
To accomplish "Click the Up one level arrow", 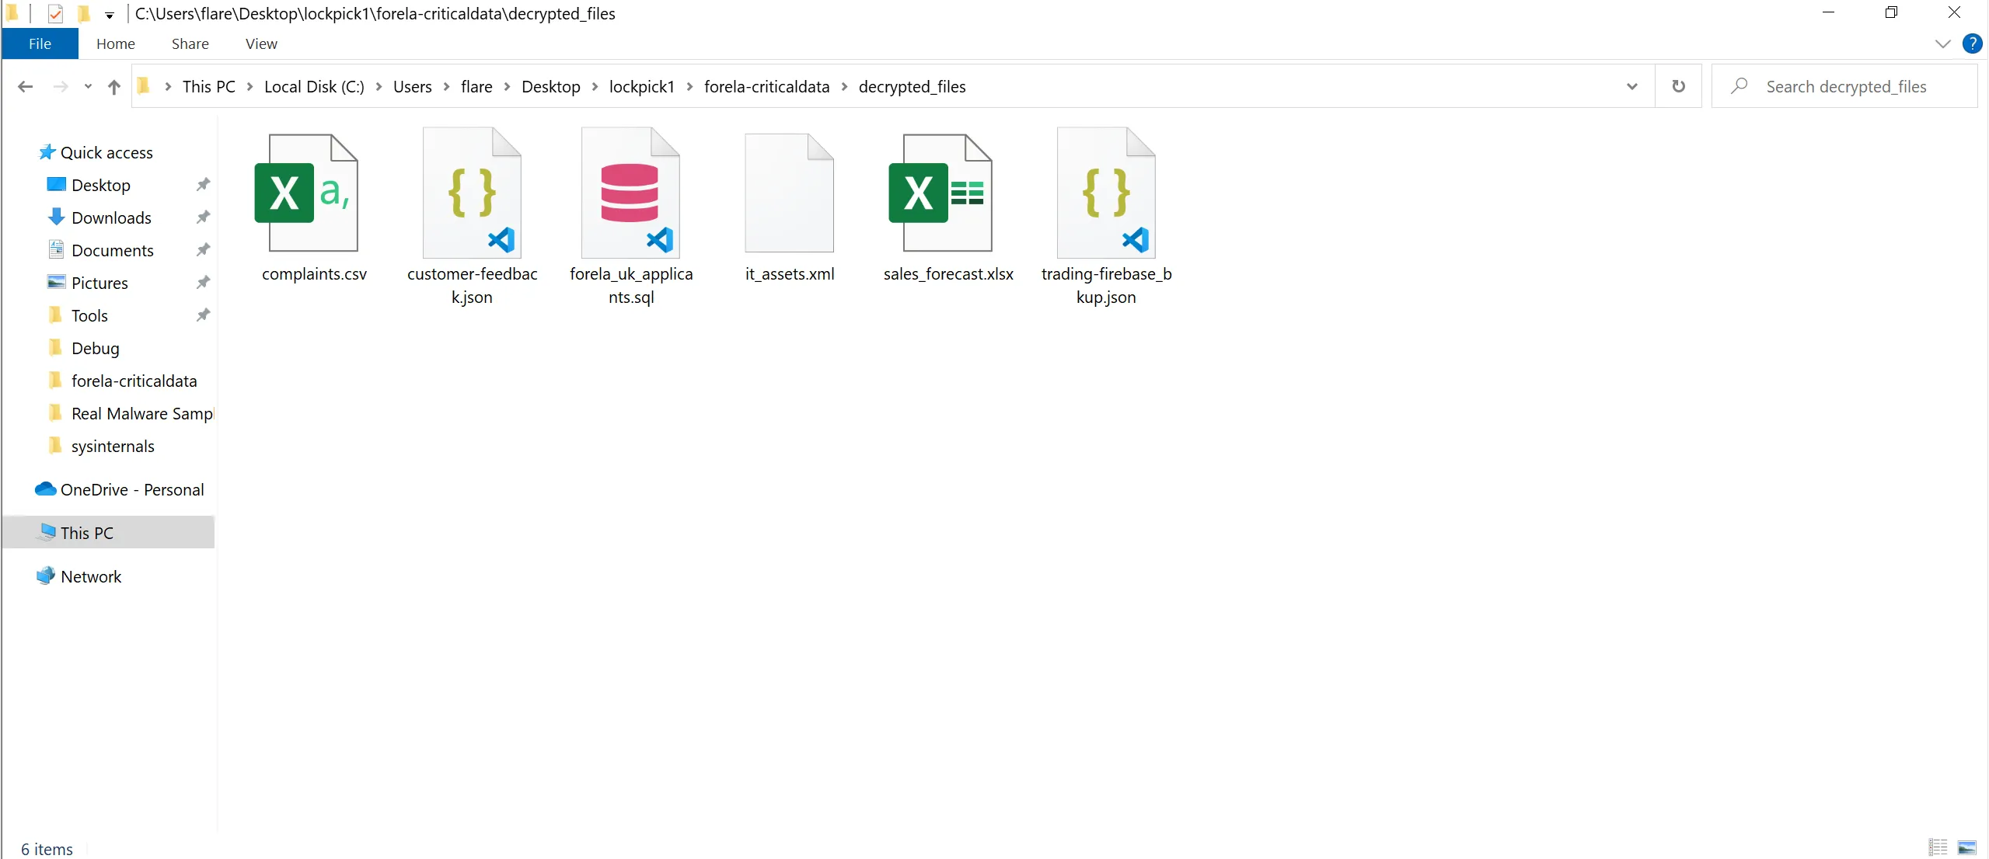I will click(x=114, y=87).
